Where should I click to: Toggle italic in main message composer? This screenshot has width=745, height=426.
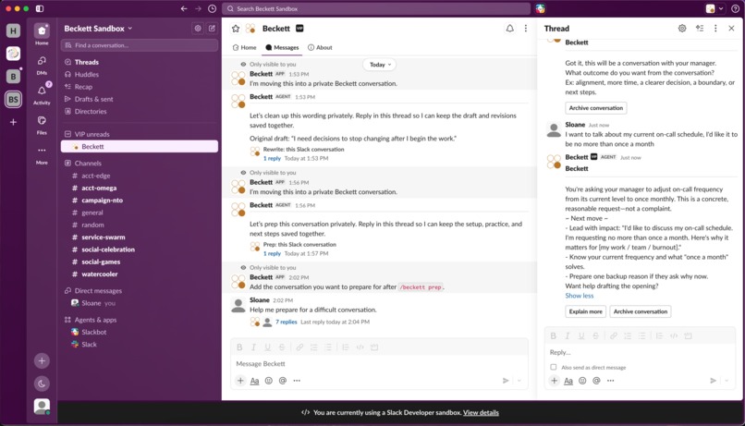pyautogui.click(x=253, y=347)
